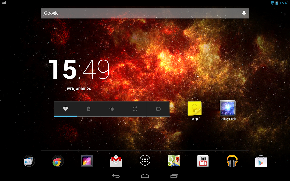290x181 pixels.
Task: Open Google Play Music headphones icon
Action: [x=232, y=161]
